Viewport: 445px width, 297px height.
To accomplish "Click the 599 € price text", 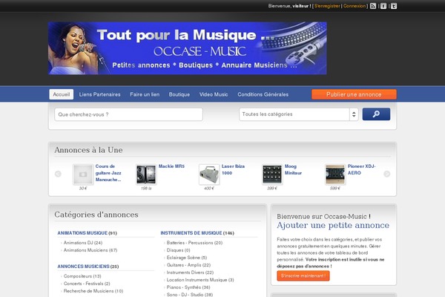I will pyautogui.click(x=335, y=188).
